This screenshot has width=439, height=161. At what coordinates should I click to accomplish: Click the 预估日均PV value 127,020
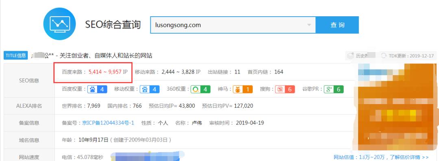click(243, 106)
